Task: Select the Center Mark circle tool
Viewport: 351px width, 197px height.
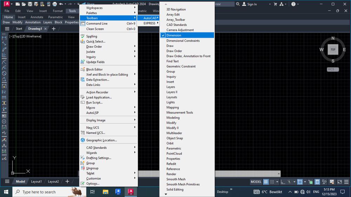Action: click(x=4, y=121)
